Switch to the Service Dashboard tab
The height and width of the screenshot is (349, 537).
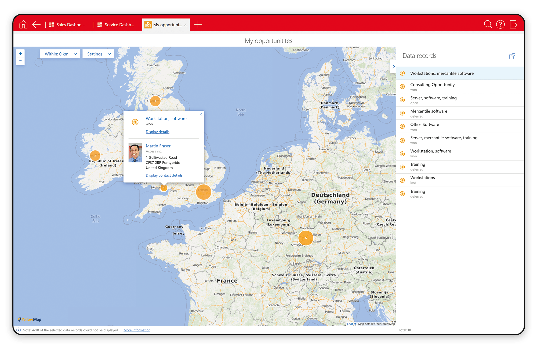pos(116,25)
